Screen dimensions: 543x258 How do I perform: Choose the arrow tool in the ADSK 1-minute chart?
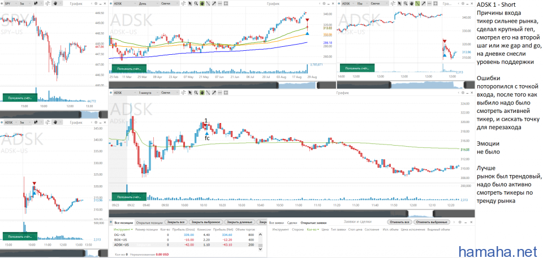[x=214, y=93]
